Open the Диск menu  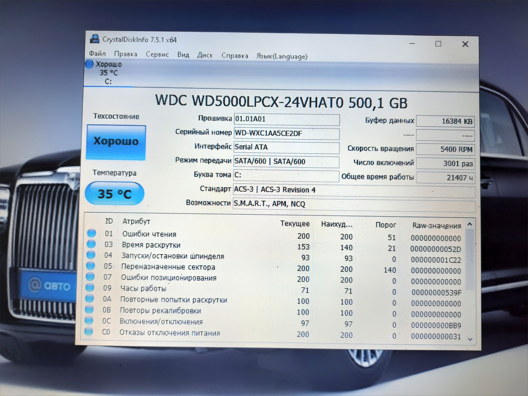(x=205, y=55)
